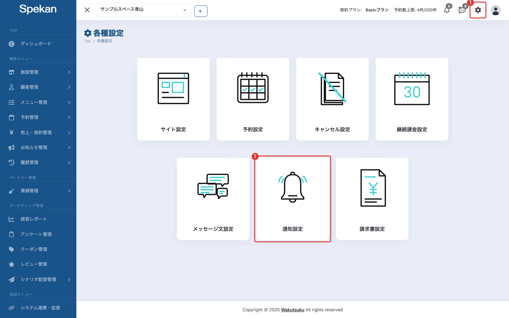Click the settings gear icon in header
Image resolution: width=509 pixels, height=318 pixels.
(x=478, y=10)
